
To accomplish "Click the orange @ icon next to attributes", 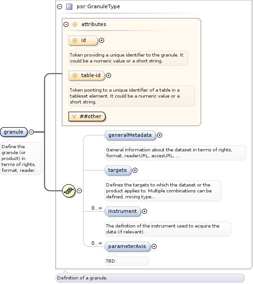I will click(x=75, y=24).
